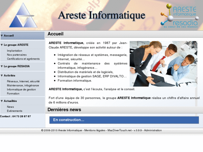Image resolution: width=203 pixels, height=152 pixels.
Task: Click the Distribution de matériels bullet
Action: (85, 72)
